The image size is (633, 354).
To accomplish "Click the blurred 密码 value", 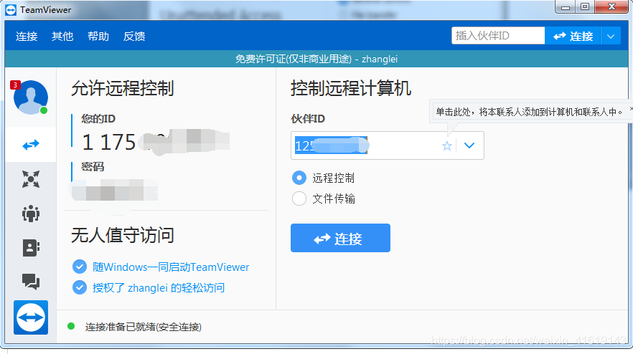I will pyautogui.click(x=115, y=191).
